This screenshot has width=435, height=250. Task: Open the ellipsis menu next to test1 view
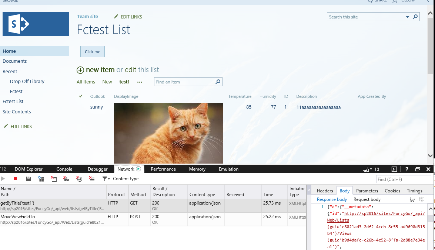click(x=140, y=82)
